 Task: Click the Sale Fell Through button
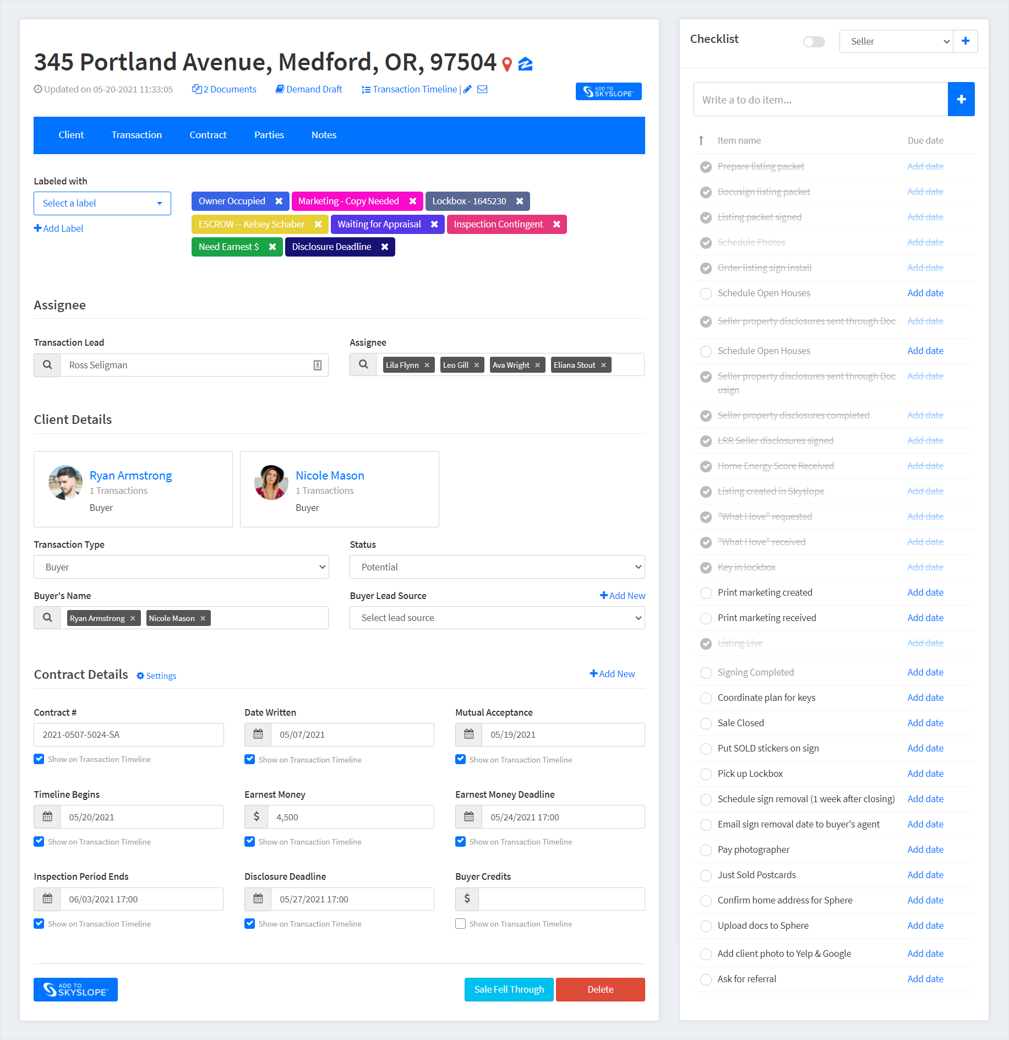509,989
